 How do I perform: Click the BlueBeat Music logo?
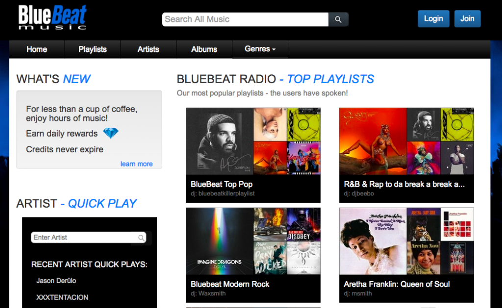tap(52, 18)
